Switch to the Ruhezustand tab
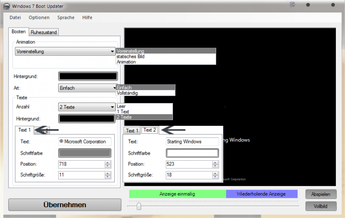This screenshot has width=345, height=218. click(x=44, y=32)
